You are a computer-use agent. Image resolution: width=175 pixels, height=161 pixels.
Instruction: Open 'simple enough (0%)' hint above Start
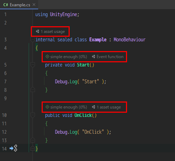pos(69,57)
